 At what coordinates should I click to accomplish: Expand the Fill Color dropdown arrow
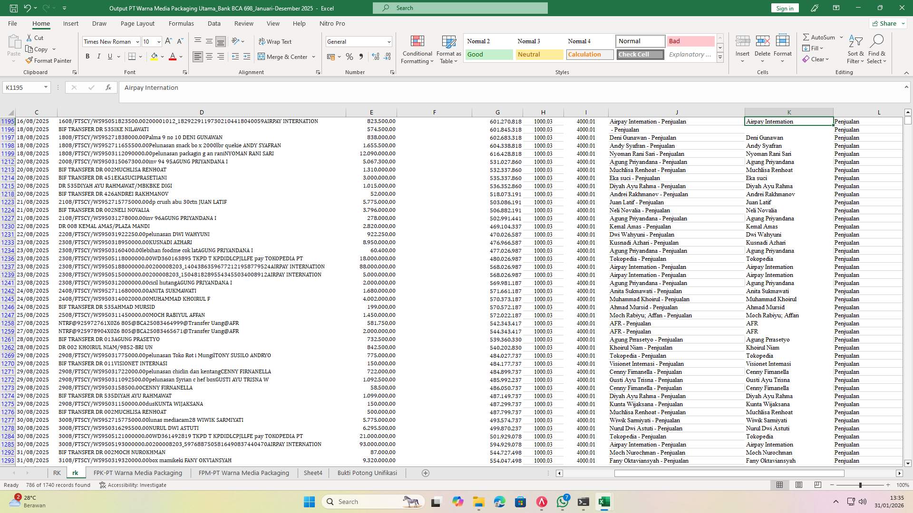[x=162, y=57]
